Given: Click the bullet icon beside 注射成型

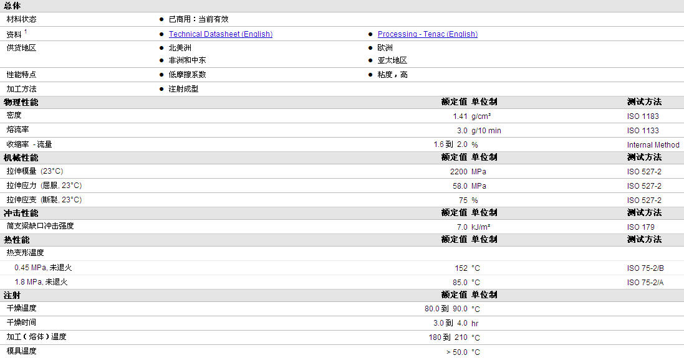Looking at the screenshot, I should click(x=161, y=89).
